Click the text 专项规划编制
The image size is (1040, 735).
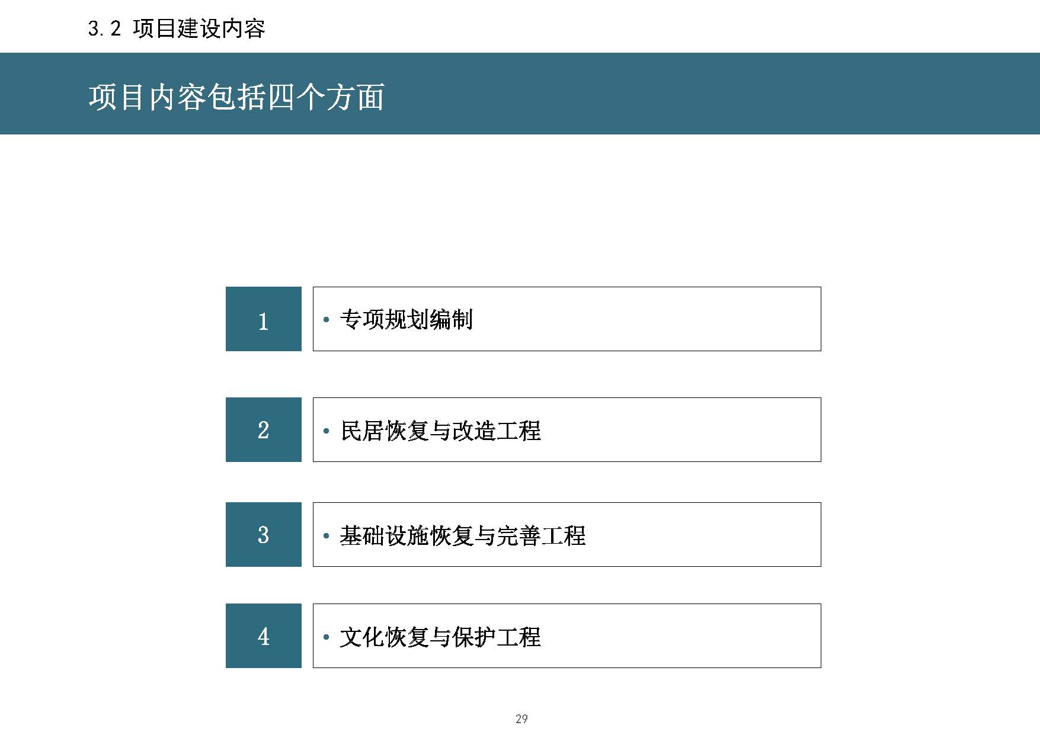[407, 320]
